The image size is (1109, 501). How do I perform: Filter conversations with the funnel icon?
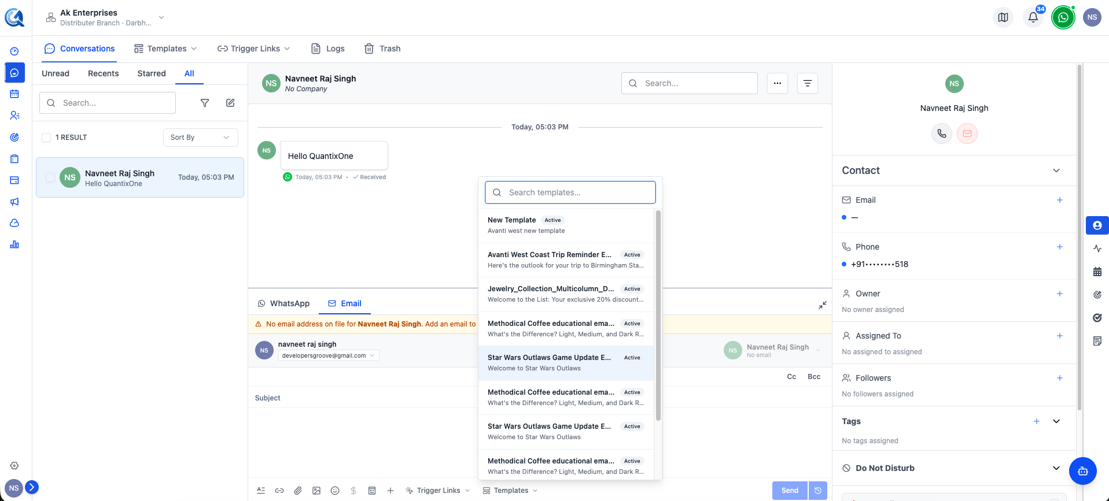coord(205,103)
